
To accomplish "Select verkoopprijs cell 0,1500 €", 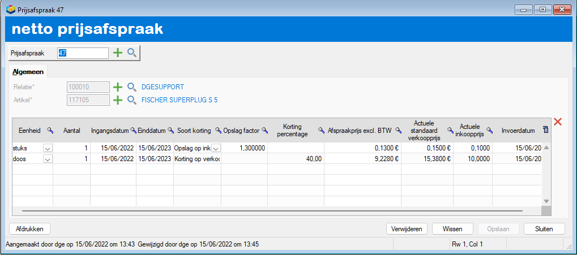I will pos(428,148).
